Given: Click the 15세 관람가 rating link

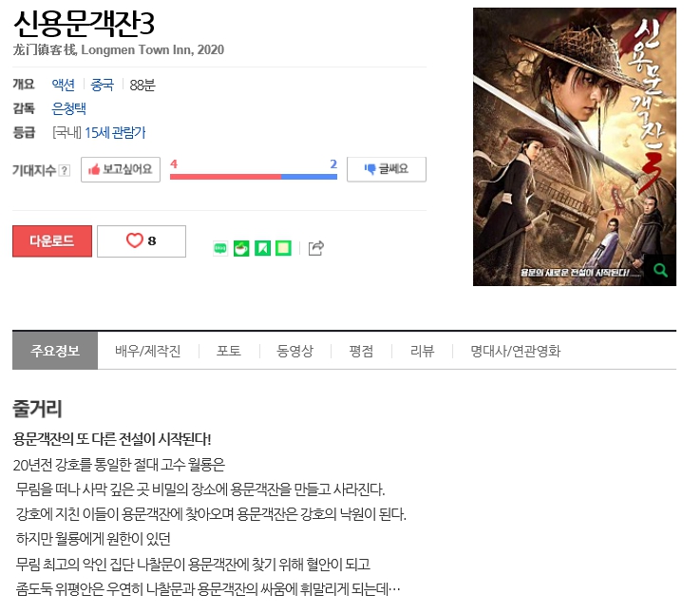Looking at the screenshot, I should pyautogui.click(x=115, y=132).
